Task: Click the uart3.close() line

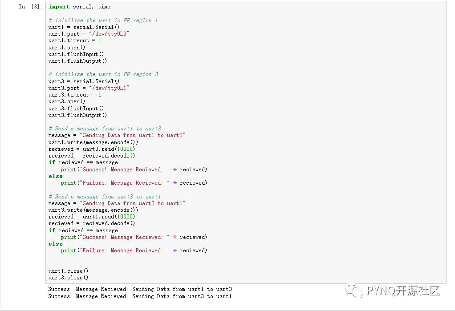Action: pyautogui.click(x=68, y=278)
